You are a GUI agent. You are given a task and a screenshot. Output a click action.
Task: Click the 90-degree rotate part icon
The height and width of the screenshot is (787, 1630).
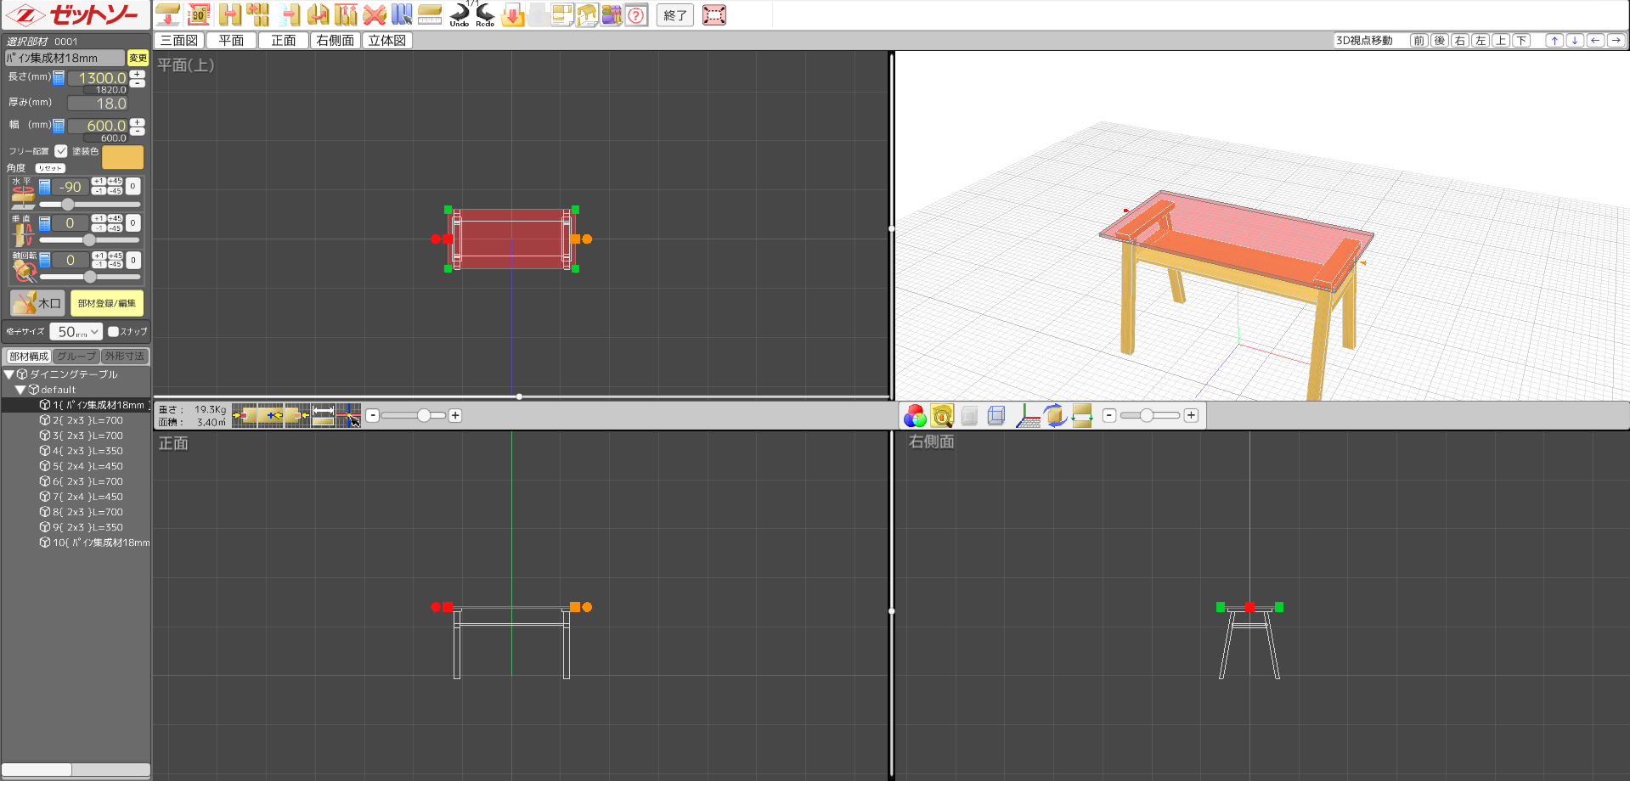click(198, 14)
